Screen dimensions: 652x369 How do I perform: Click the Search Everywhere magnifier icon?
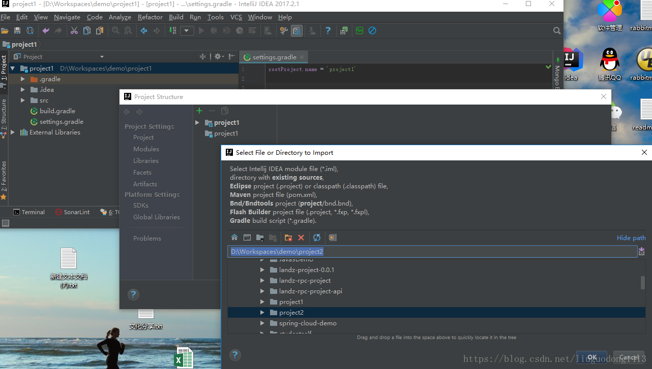point(557,31)
